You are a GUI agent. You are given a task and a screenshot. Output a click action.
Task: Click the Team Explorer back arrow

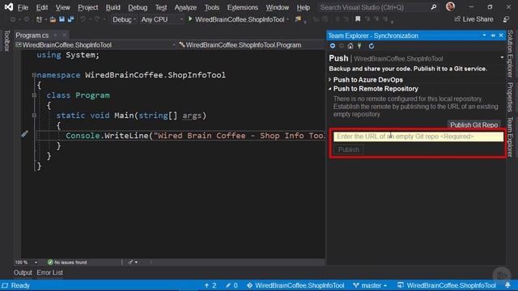(333, 46)
